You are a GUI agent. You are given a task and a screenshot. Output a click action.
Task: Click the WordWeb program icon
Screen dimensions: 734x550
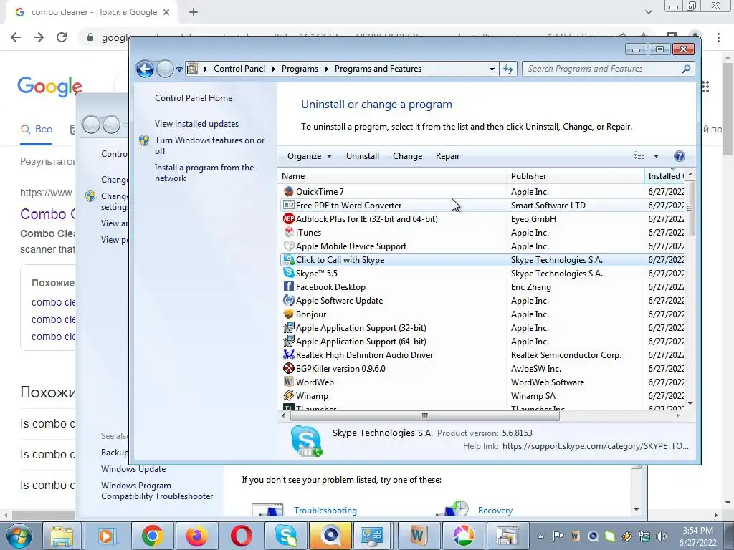pyautogui.click(x=289, y=382)
